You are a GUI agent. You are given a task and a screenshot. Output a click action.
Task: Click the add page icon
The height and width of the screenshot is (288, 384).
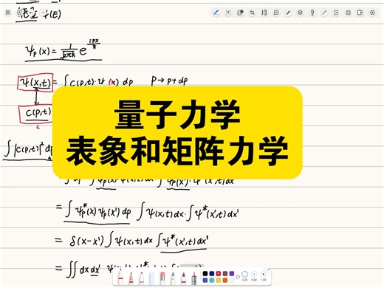(x=336, y=13)
